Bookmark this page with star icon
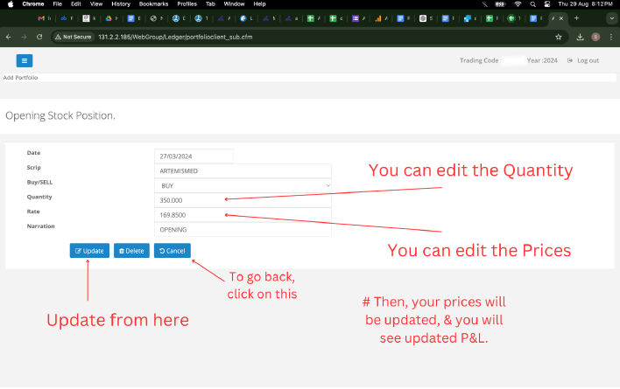 559,37
